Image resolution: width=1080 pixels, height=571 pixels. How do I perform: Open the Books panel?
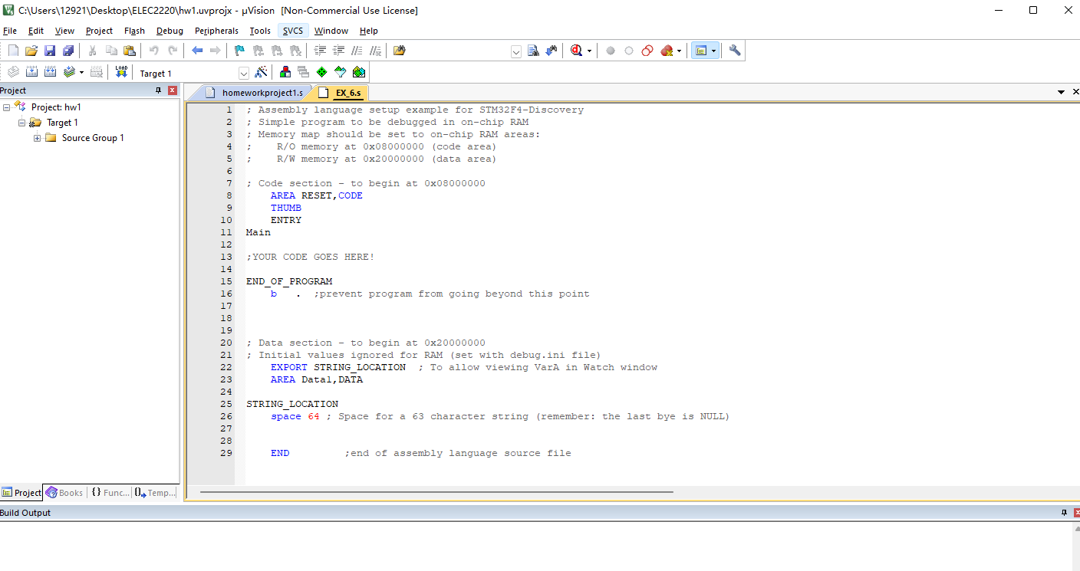coord(64,492)
